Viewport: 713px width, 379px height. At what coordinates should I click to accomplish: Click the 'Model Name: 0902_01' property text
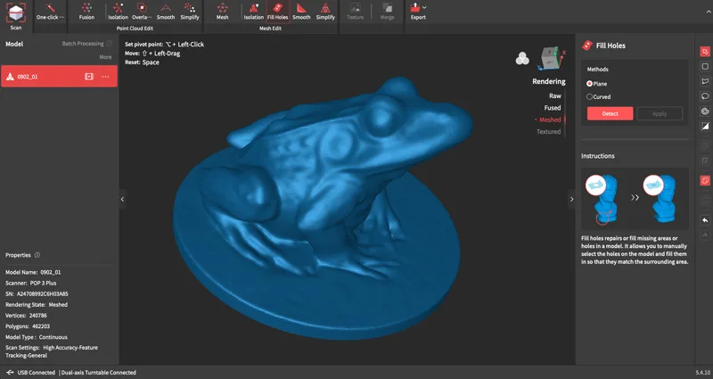click(x=33, y=272)
